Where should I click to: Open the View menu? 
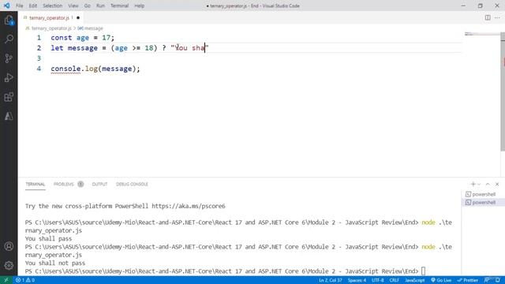tap(73, 6)
